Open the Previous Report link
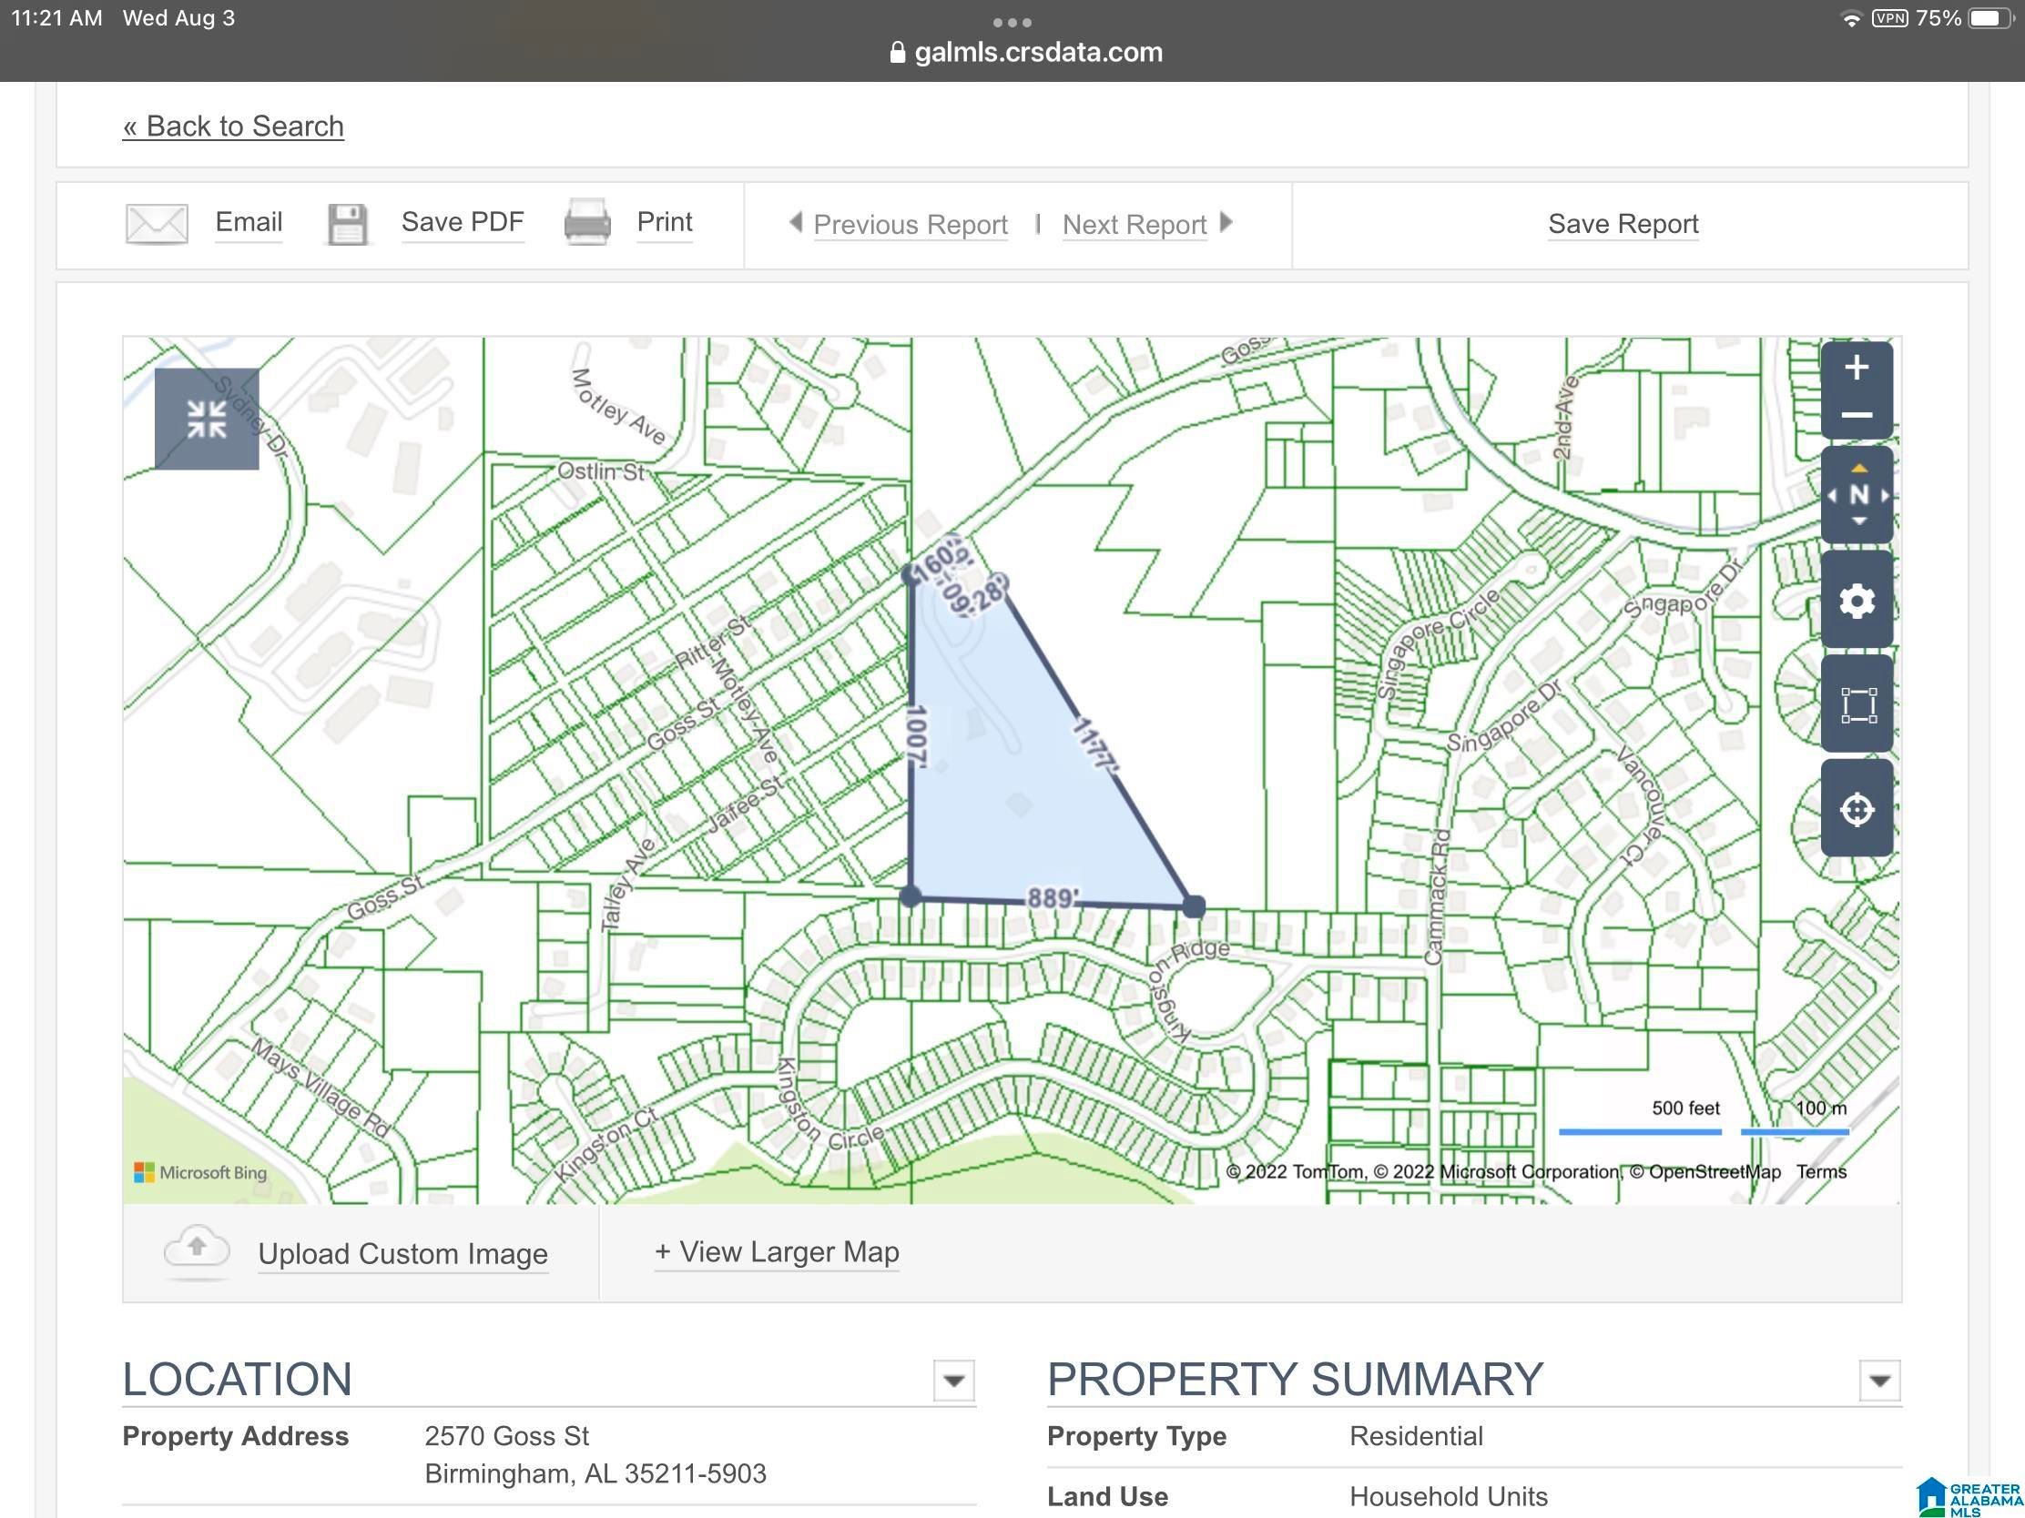Viewport: 2025px width, 1518px height. pos(910,224)
